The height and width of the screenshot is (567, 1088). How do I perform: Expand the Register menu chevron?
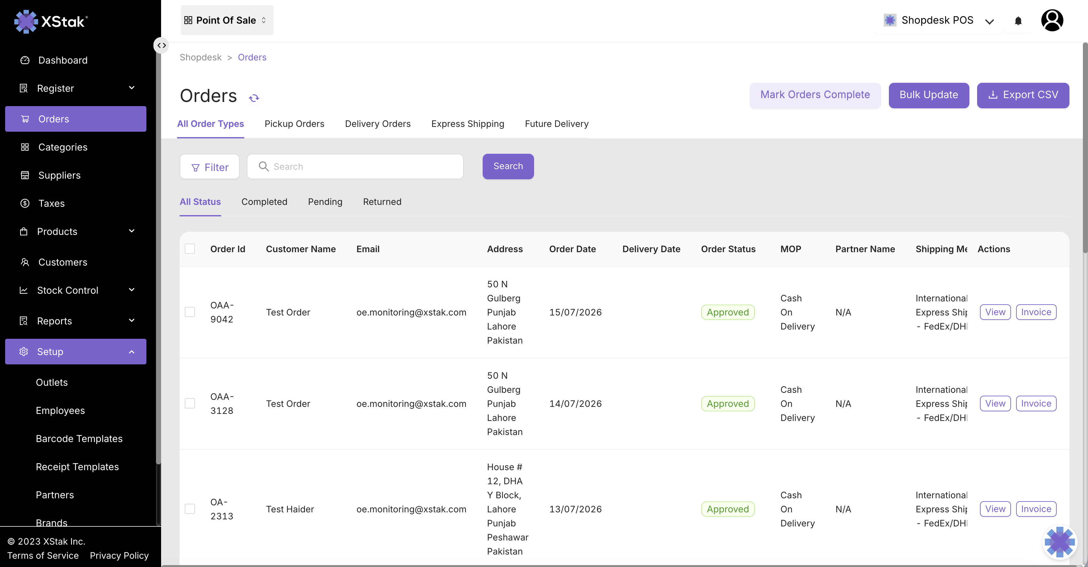click(x=132, y=88)
